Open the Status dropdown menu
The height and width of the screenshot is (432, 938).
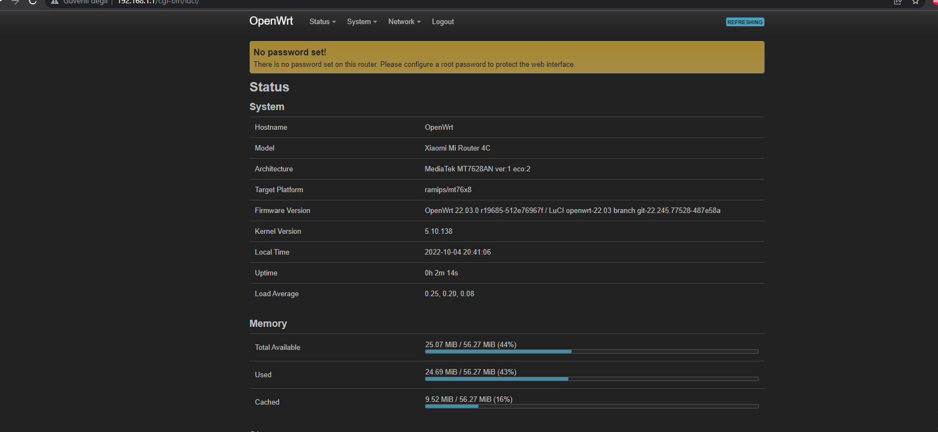322,22
